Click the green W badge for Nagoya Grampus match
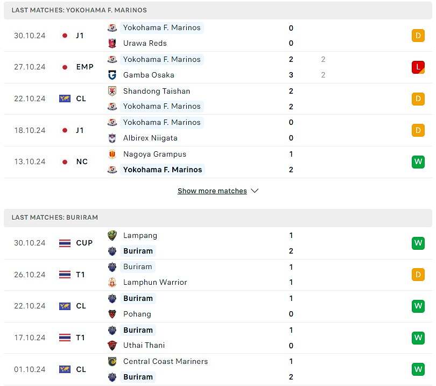The width and height of the screenshot is (436, 386). 418,162
